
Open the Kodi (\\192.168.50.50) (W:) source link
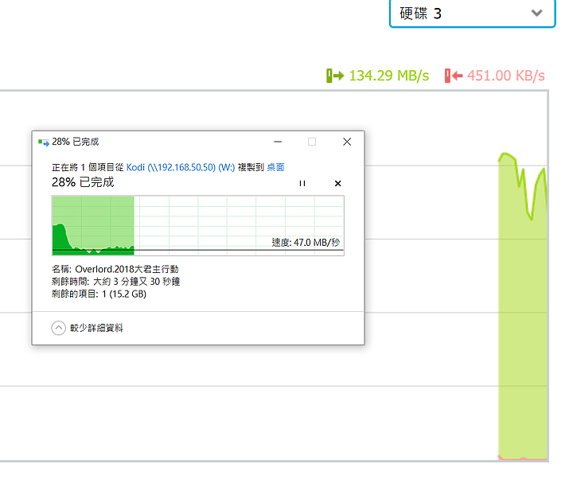[x=180, y=167]
